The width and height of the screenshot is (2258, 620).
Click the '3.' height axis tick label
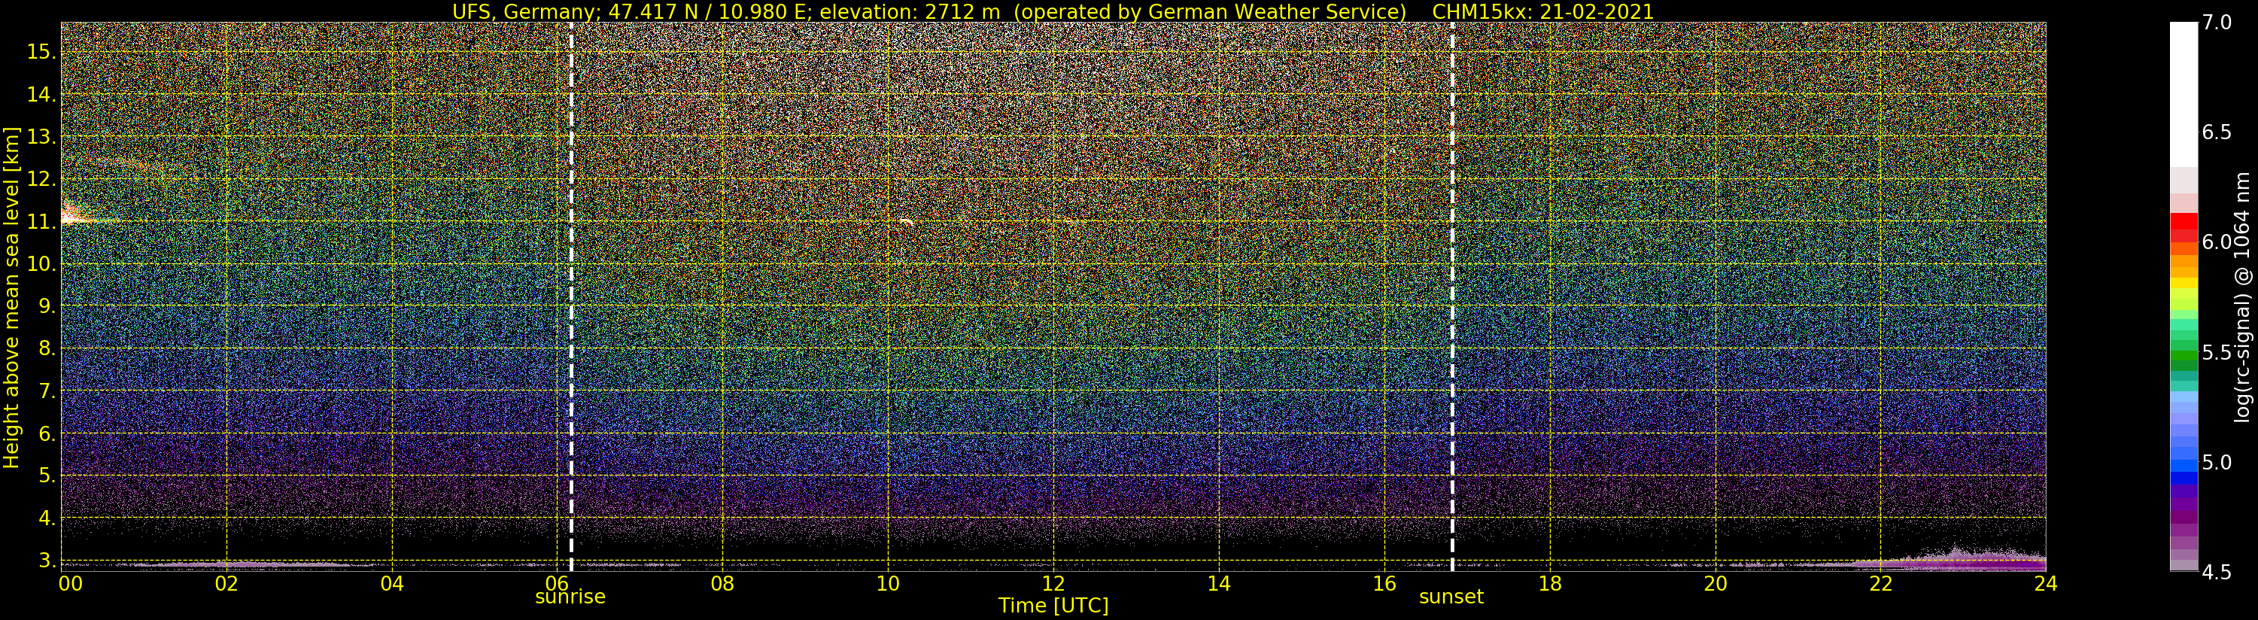(47, 561)
